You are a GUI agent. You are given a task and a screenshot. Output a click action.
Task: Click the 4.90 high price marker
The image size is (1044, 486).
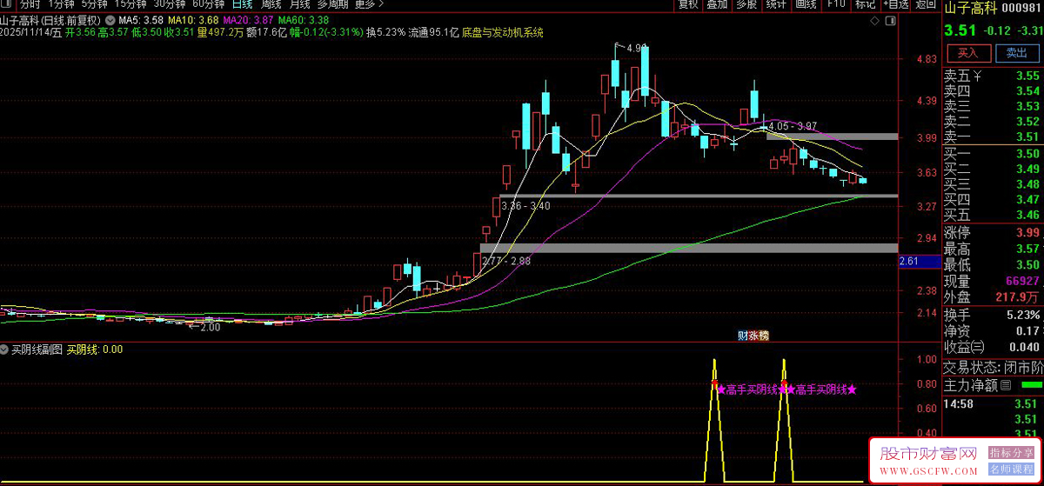[637, 49]
